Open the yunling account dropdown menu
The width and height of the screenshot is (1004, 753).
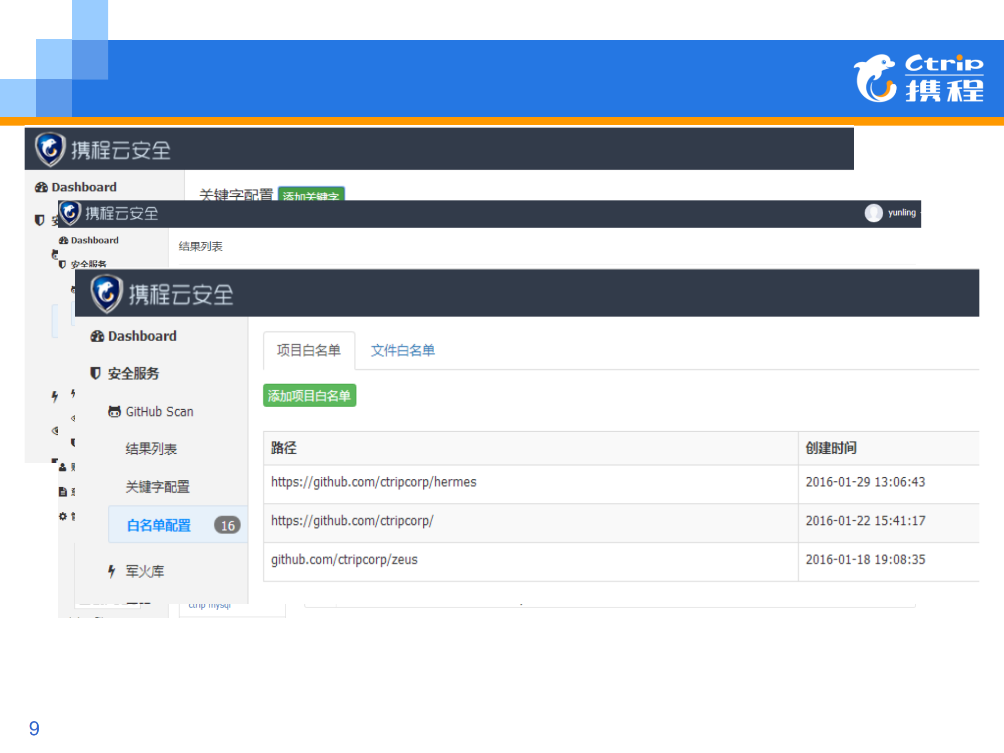[901, 213]
